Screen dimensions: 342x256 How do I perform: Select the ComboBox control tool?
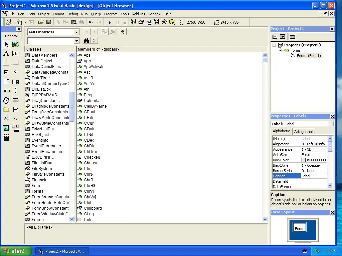(x=6, y=82)
